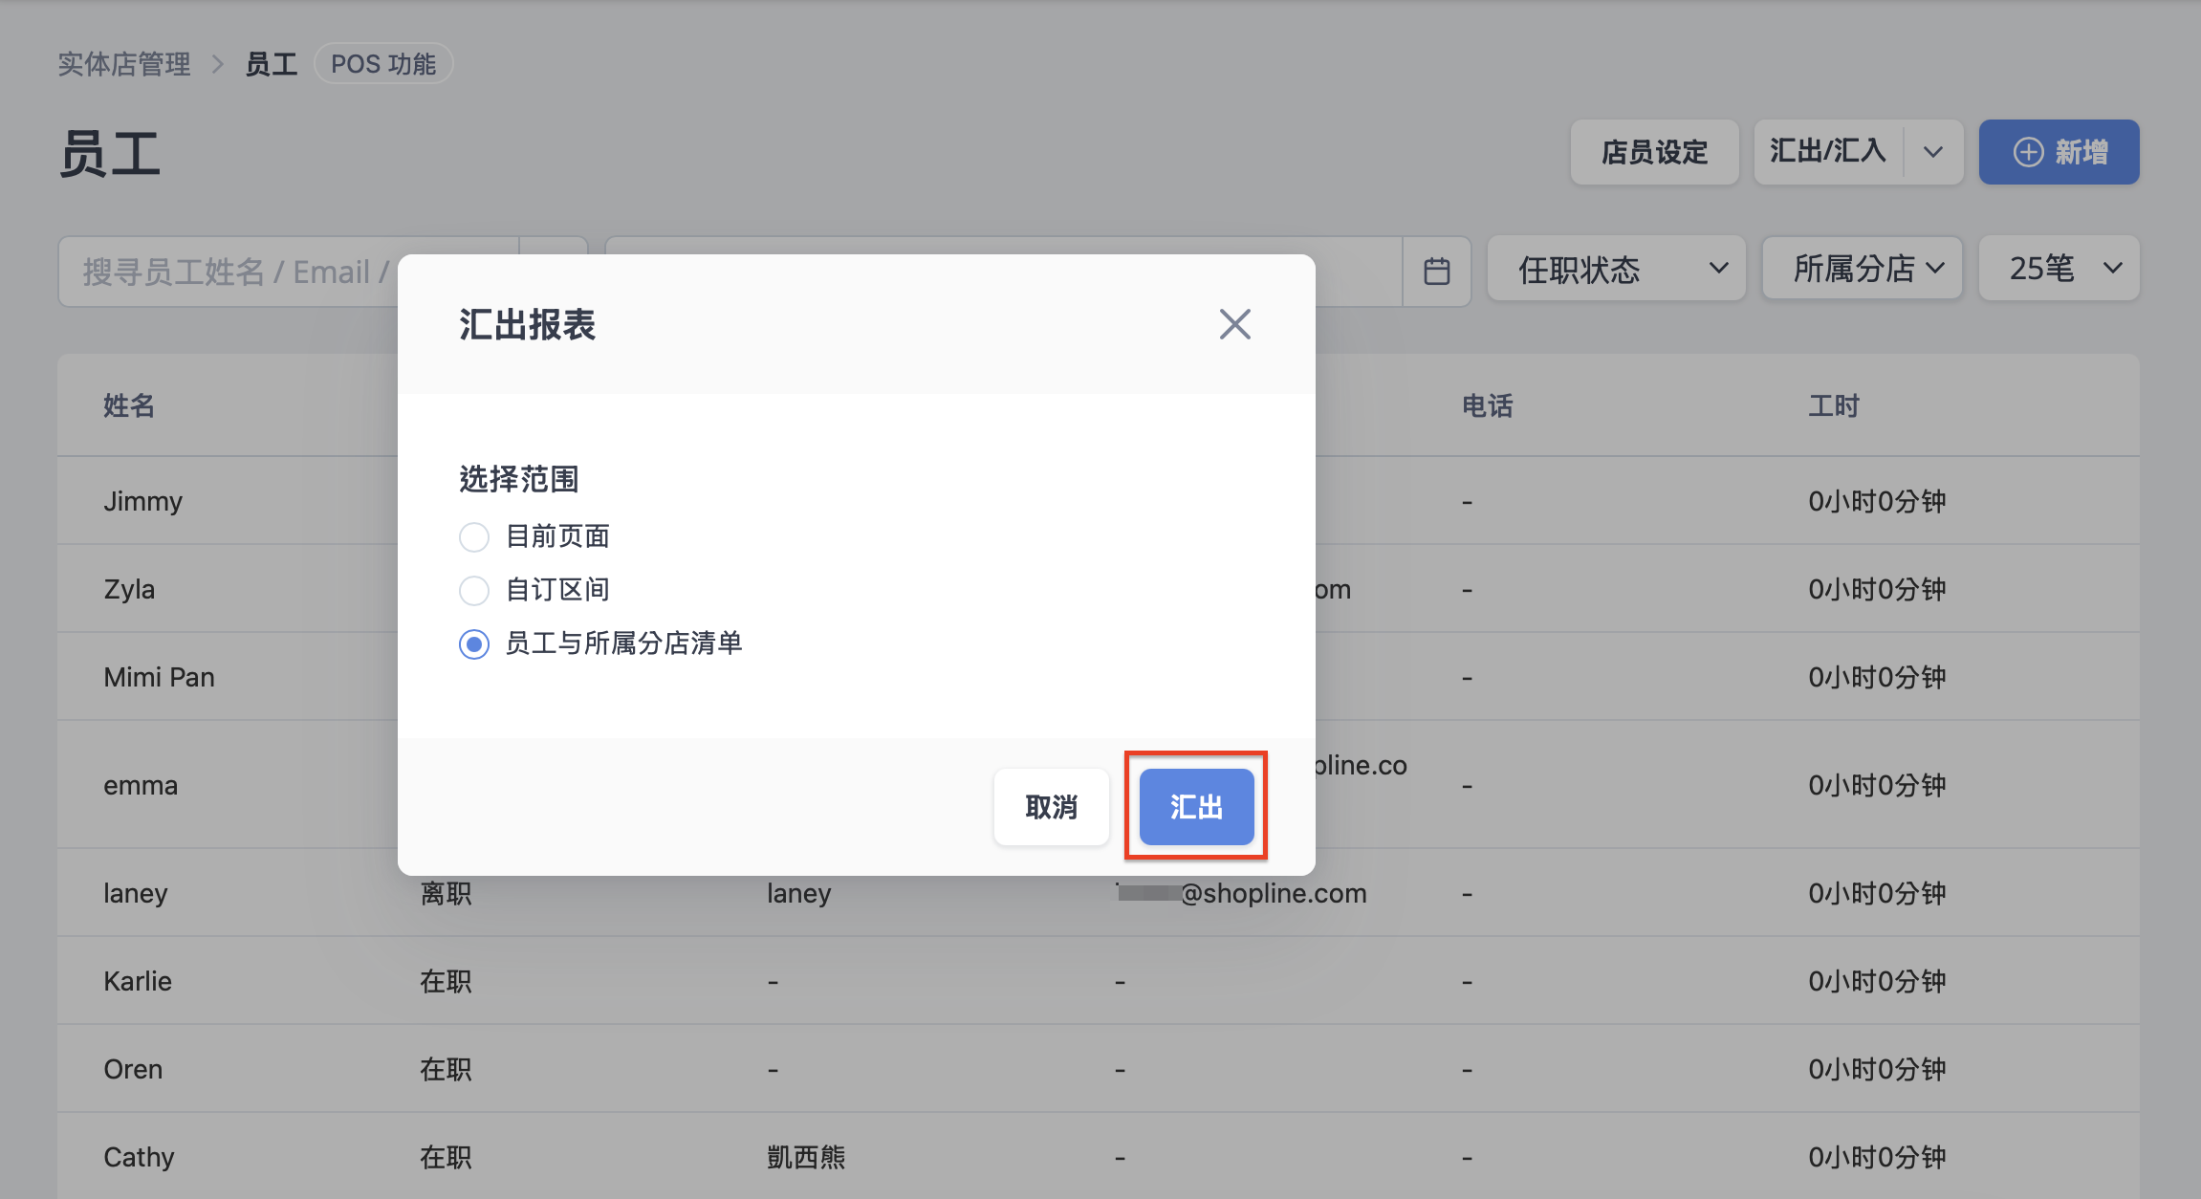Click the emma employee name
This screenshot has height=1199, width=2201.
[141, 785]
